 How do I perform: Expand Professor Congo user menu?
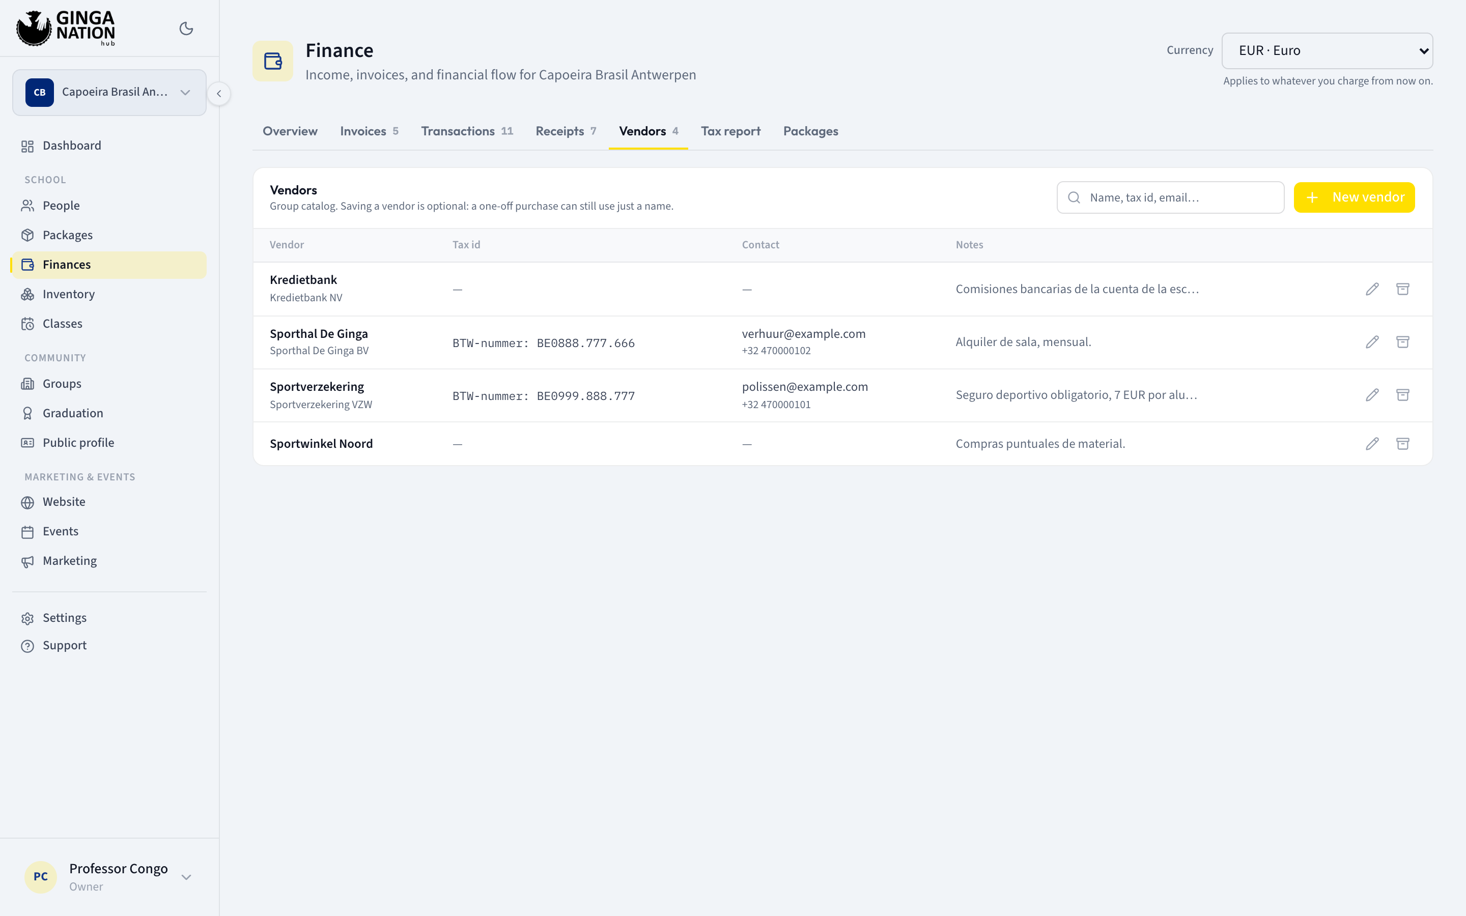coord(109,877)
